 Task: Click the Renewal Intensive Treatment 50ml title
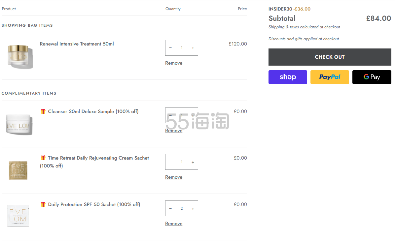point(77,44)
